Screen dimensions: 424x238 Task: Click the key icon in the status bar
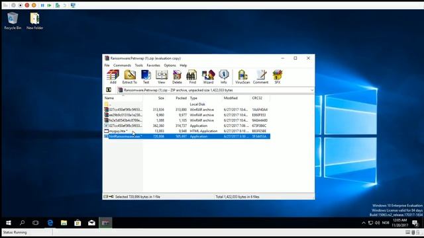111,197
